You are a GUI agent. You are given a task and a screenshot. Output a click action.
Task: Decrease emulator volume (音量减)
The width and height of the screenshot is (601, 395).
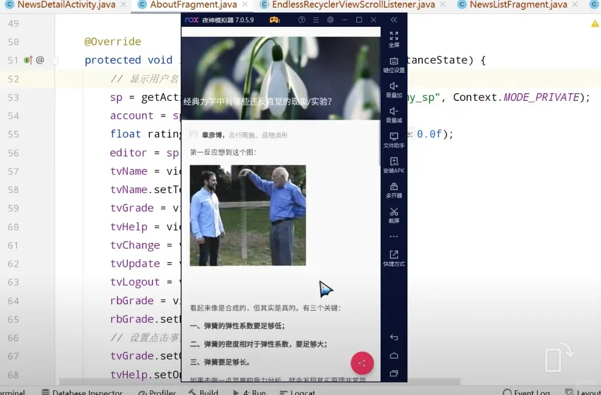pos(393,115)
